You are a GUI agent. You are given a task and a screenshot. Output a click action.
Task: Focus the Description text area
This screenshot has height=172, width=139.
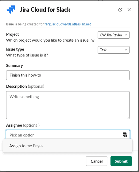click(x=68, y=105)
